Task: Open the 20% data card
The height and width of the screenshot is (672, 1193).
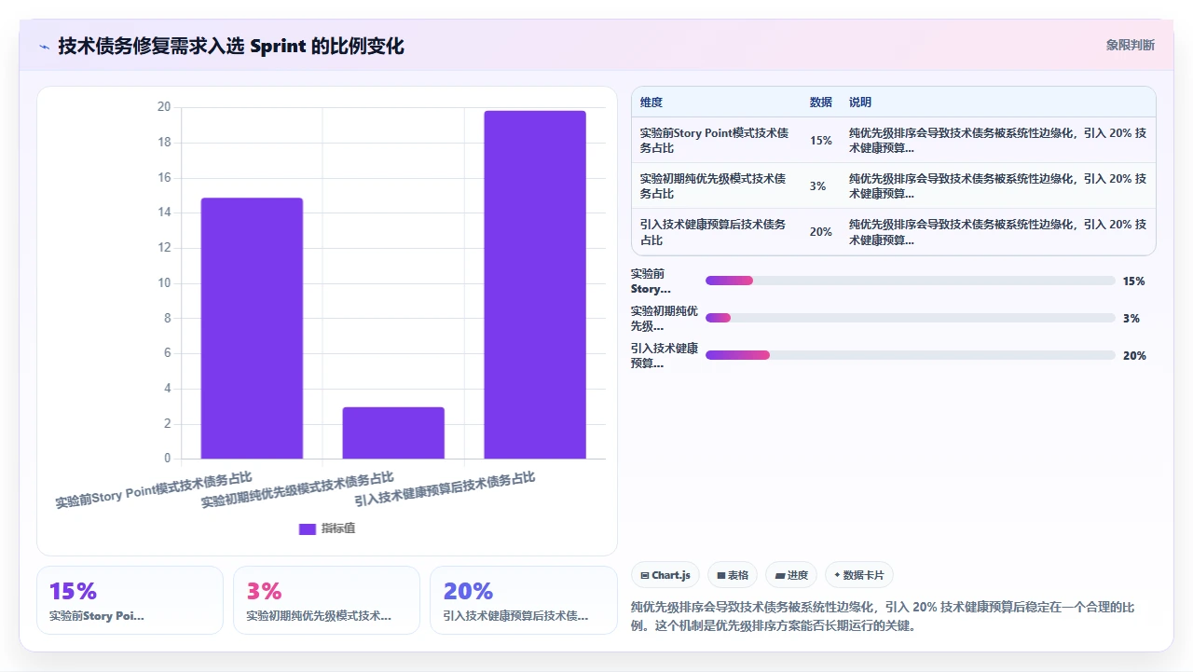Action: [x=524, y=600]
